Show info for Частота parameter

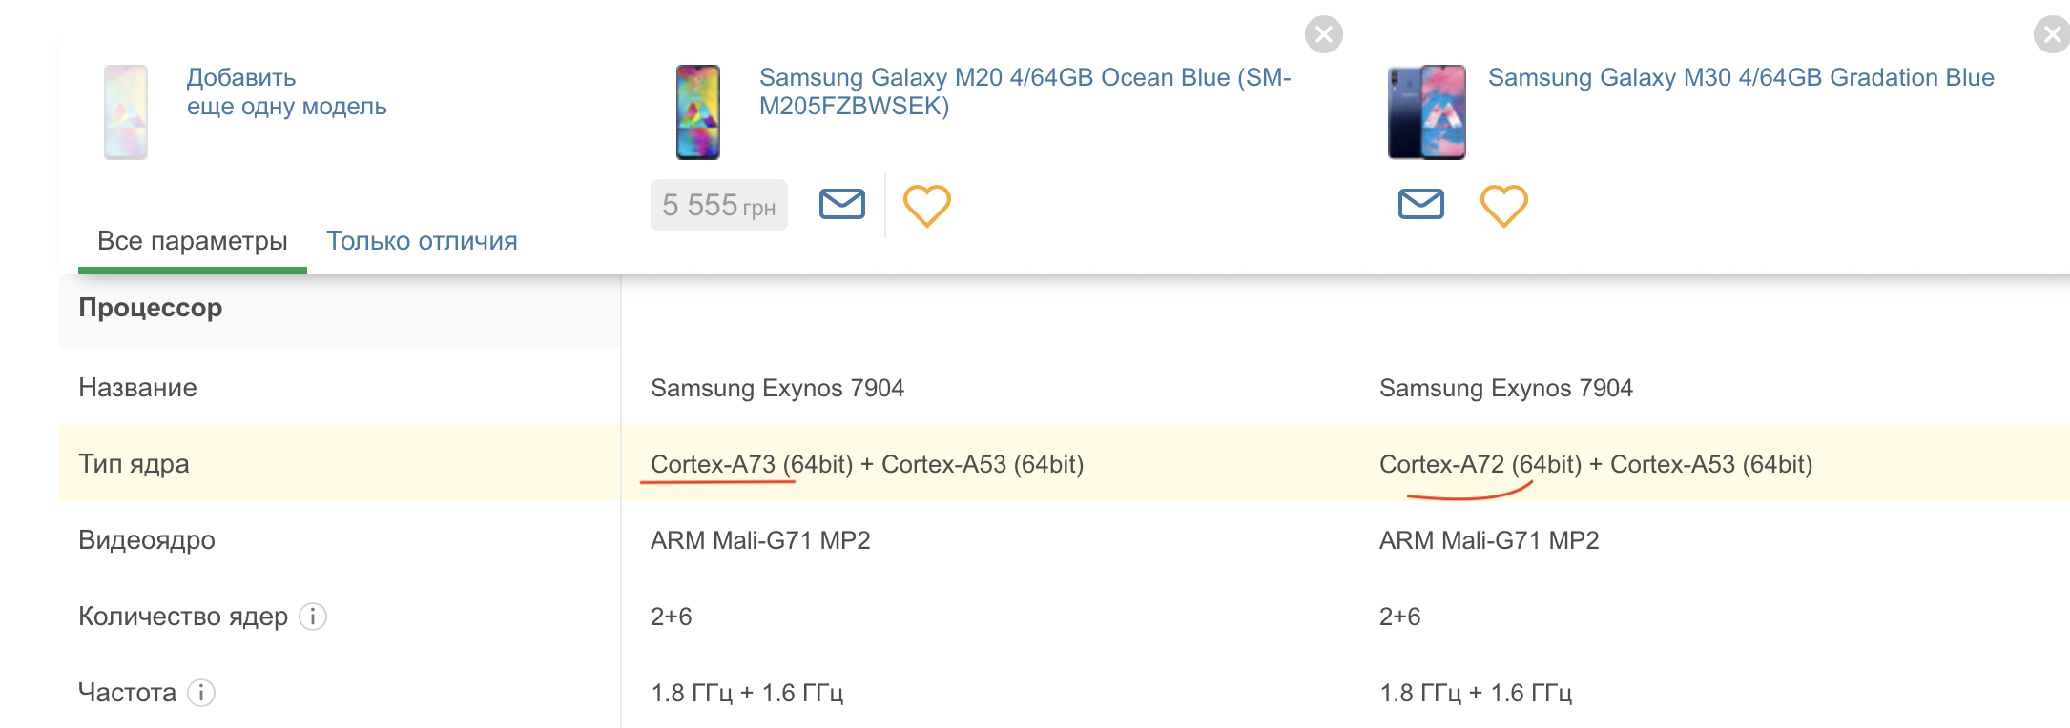[x=201, y=693]
